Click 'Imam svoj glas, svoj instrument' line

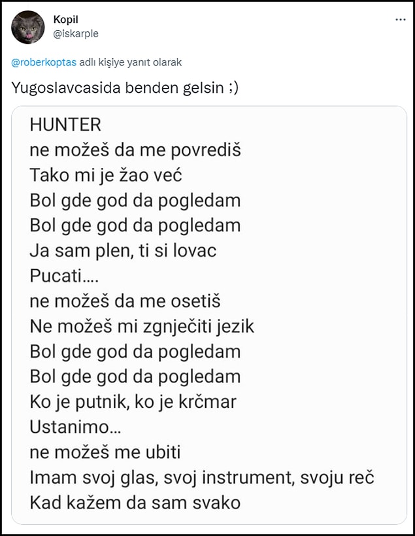(x=202, y=478)
